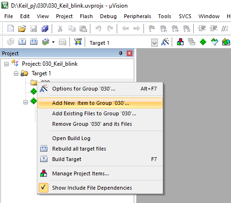Pin the Project panel with pushpin icon

click(x=121, y=53)
